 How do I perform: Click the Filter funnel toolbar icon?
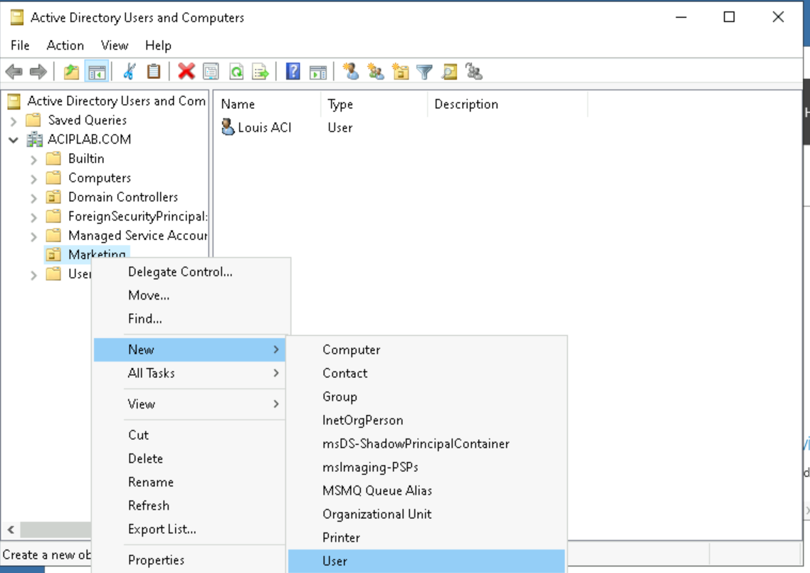(424, 71)
